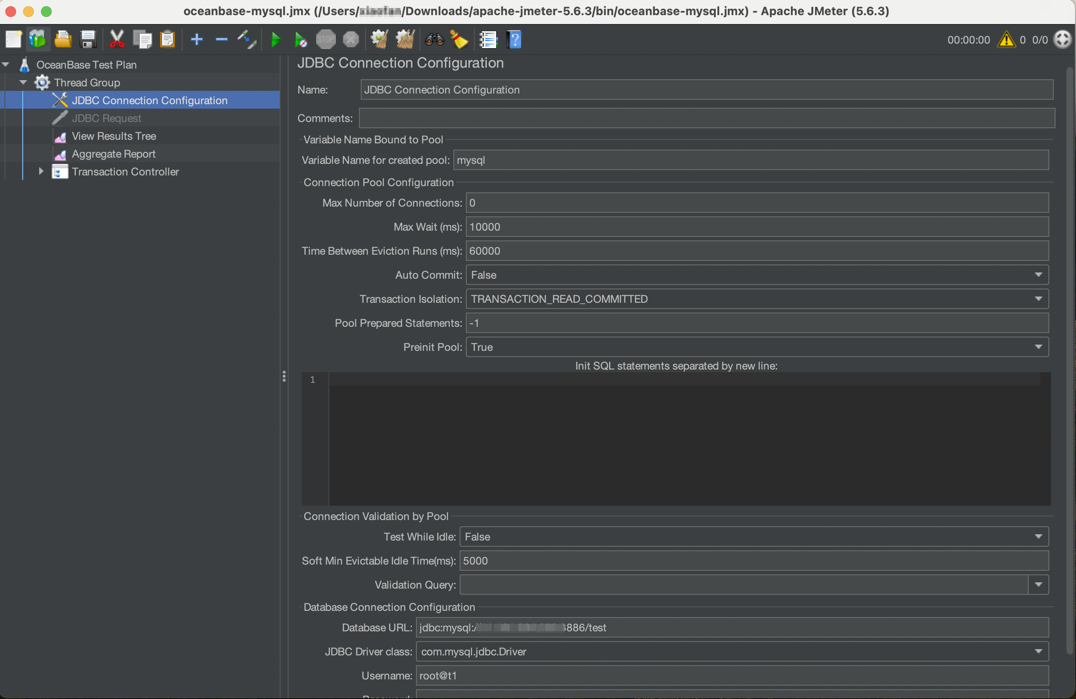Viewport: 1076px width, 699px height.
Task: Start the test run with the green play icon
Action: click(x=276, y=39)
